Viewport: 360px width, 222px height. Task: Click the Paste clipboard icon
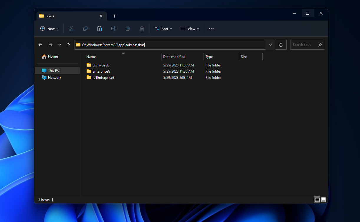pyautogui.click(x=100, y=29)
